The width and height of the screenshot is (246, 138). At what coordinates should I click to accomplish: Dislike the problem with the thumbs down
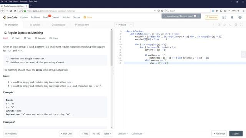coord(25,38)
